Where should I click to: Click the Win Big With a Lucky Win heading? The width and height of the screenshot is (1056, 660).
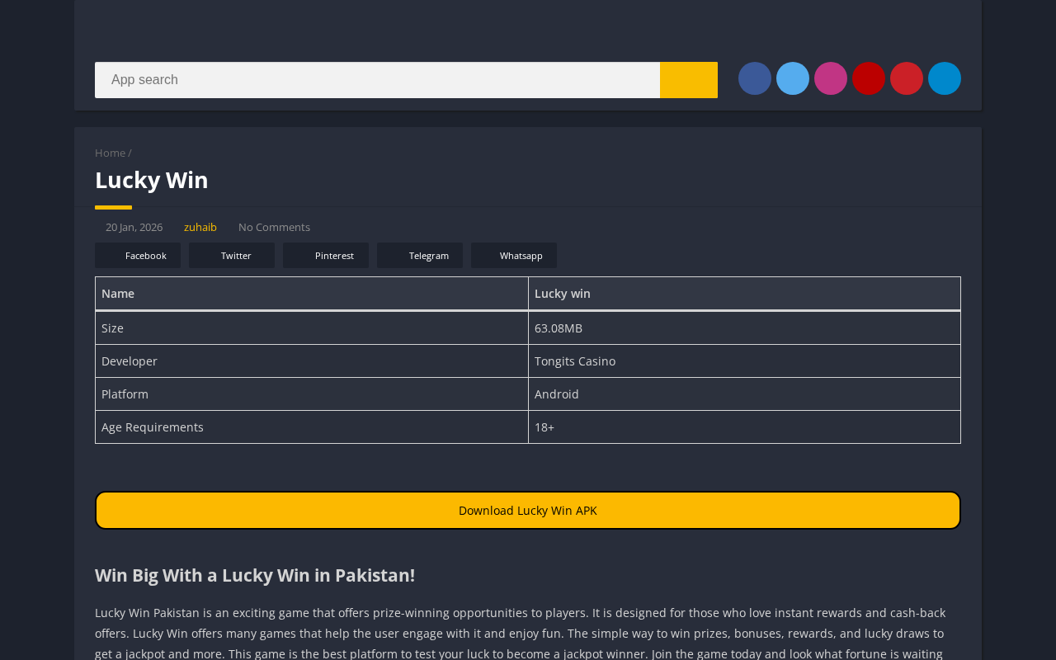tap(255, 575)
